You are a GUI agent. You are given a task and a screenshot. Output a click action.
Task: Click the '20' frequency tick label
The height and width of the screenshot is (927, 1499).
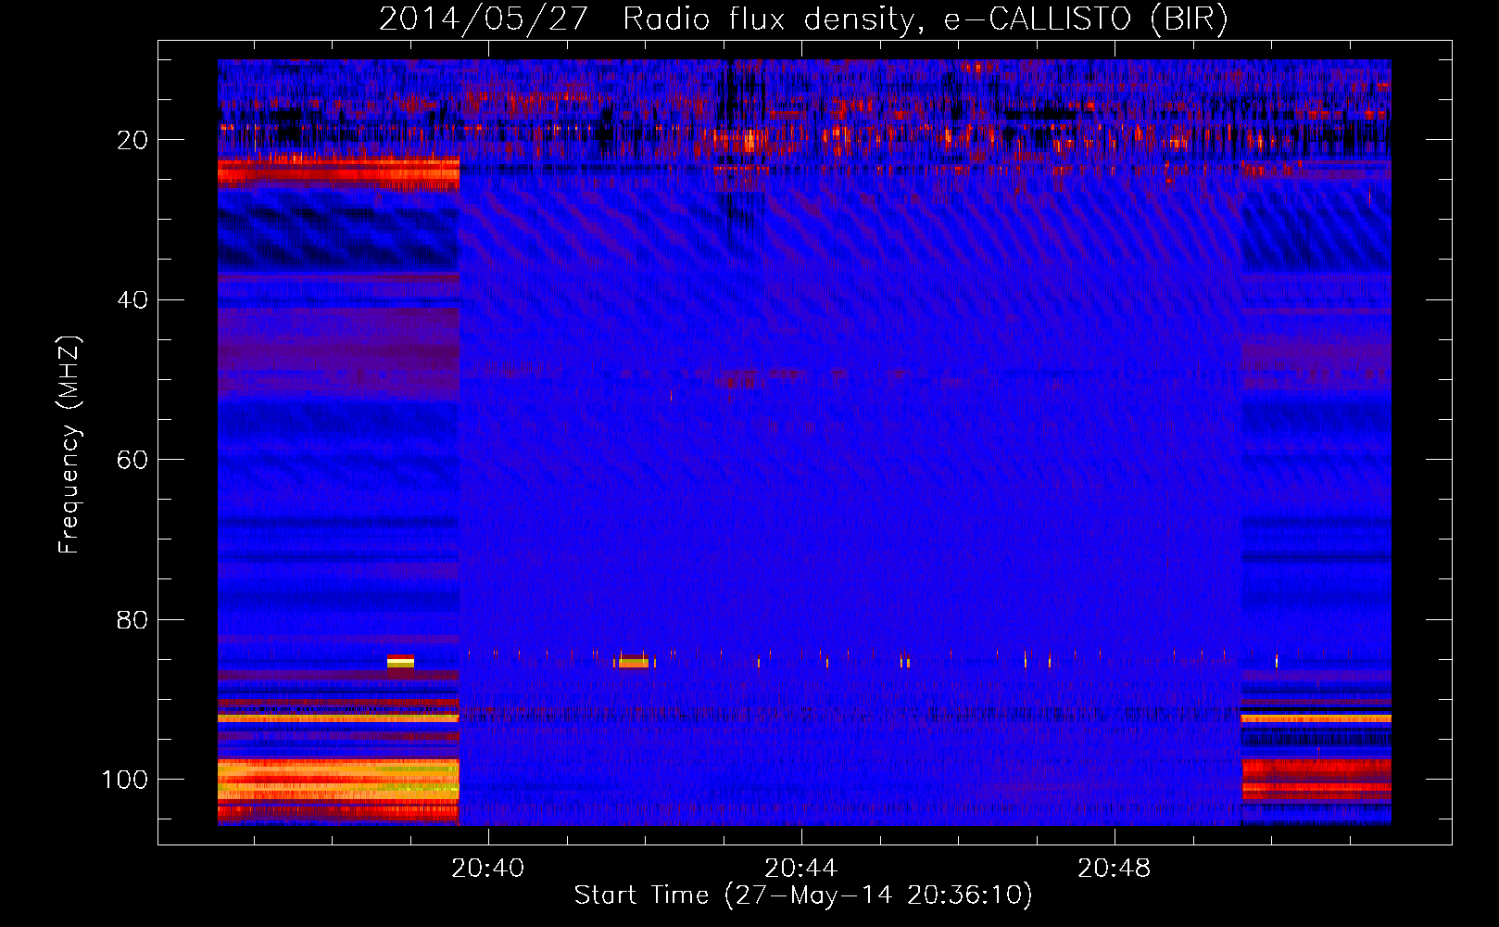[x=132, y=140]
